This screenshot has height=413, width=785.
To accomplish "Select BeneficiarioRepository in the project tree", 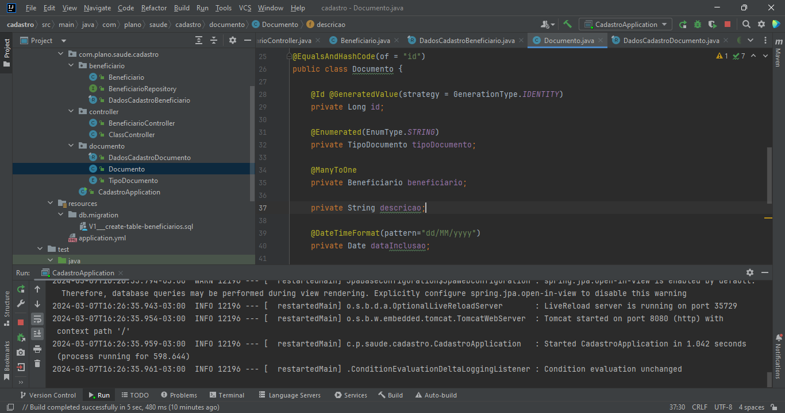I will pos(143,89).
